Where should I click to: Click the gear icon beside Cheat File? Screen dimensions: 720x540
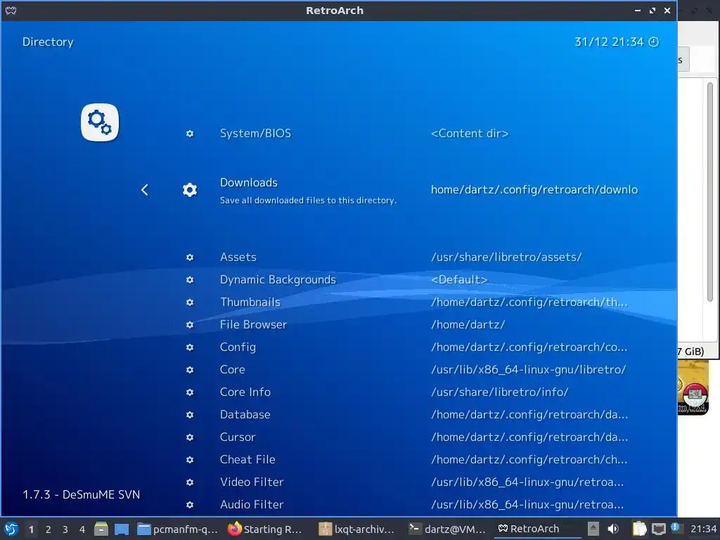(x=190, y=460)
